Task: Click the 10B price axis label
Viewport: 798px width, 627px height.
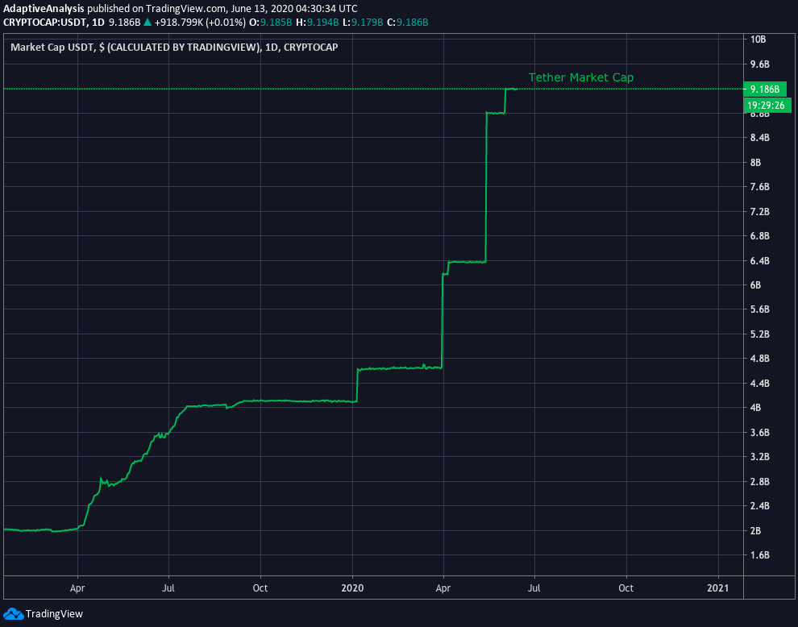Action: tap(759, 39)
